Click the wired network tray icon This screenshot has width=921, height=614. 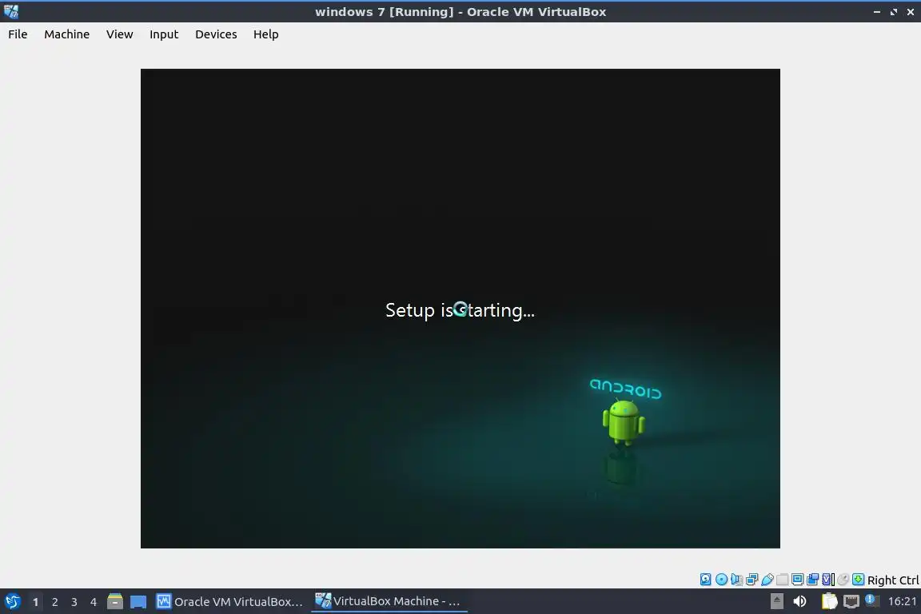coord(851,601)
